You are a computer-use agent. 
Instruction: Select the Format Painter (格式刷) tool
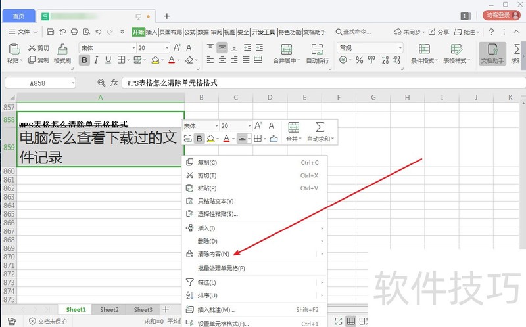pos(62,54)
